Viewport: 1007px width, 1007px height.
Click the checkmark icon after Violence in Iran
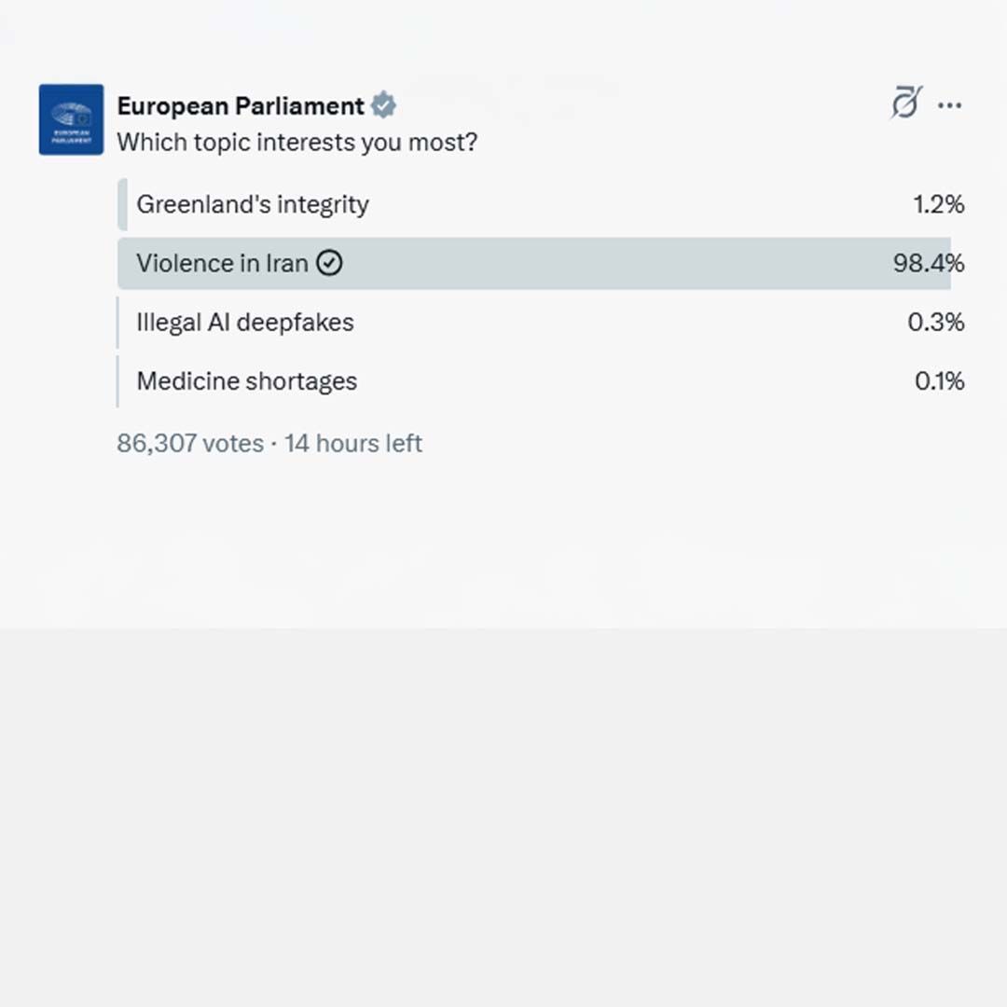tap(329, 264)
